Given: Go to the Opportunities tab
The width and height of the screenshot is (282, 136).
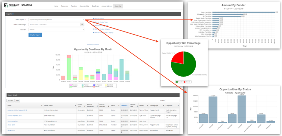Looking at the screenshot, I should pos(84,6).
